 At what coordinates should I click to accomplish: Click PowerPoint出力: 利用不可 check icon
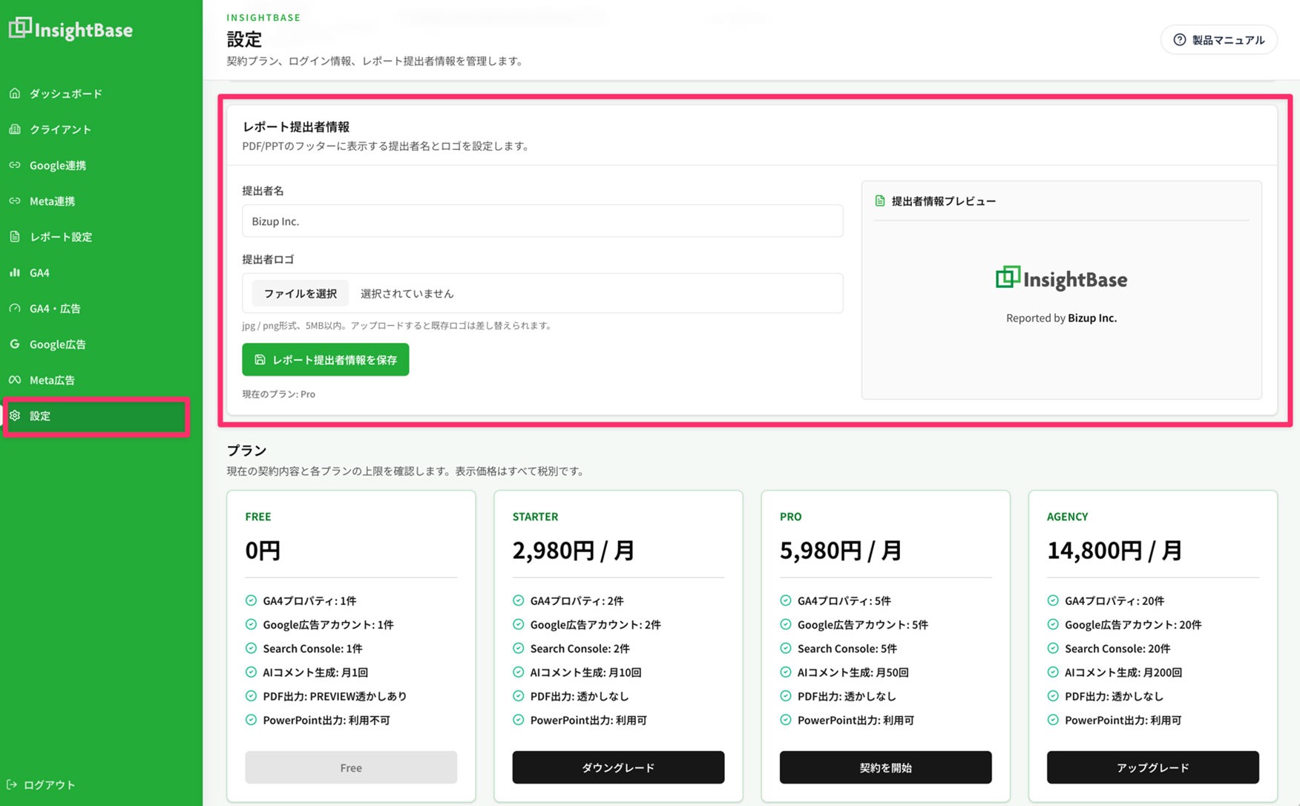coord(251,720)
